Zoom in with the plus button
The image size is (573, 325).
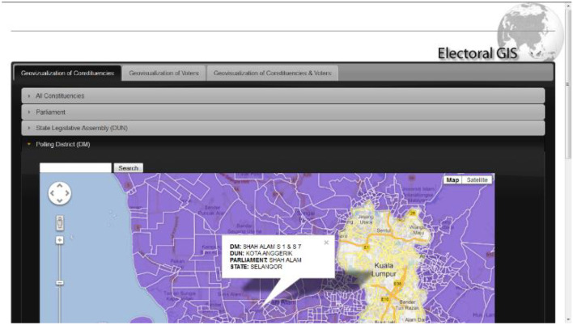point(60,240)
